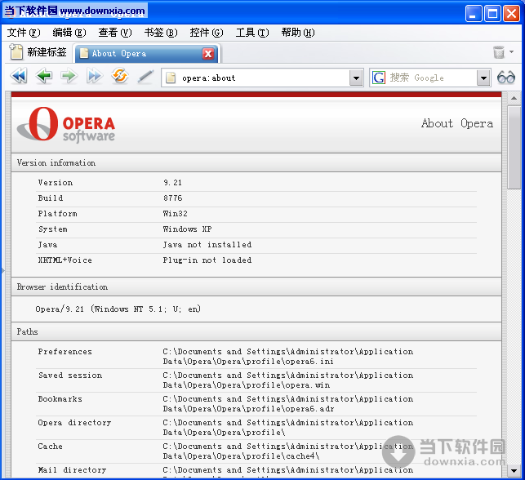Viewport: 525px width, 480px height.
Task: Close the About Opera tab
Action: click(208, 54)
